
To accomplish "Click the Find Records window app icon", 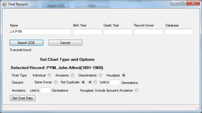I will click(x=5, y=4).
